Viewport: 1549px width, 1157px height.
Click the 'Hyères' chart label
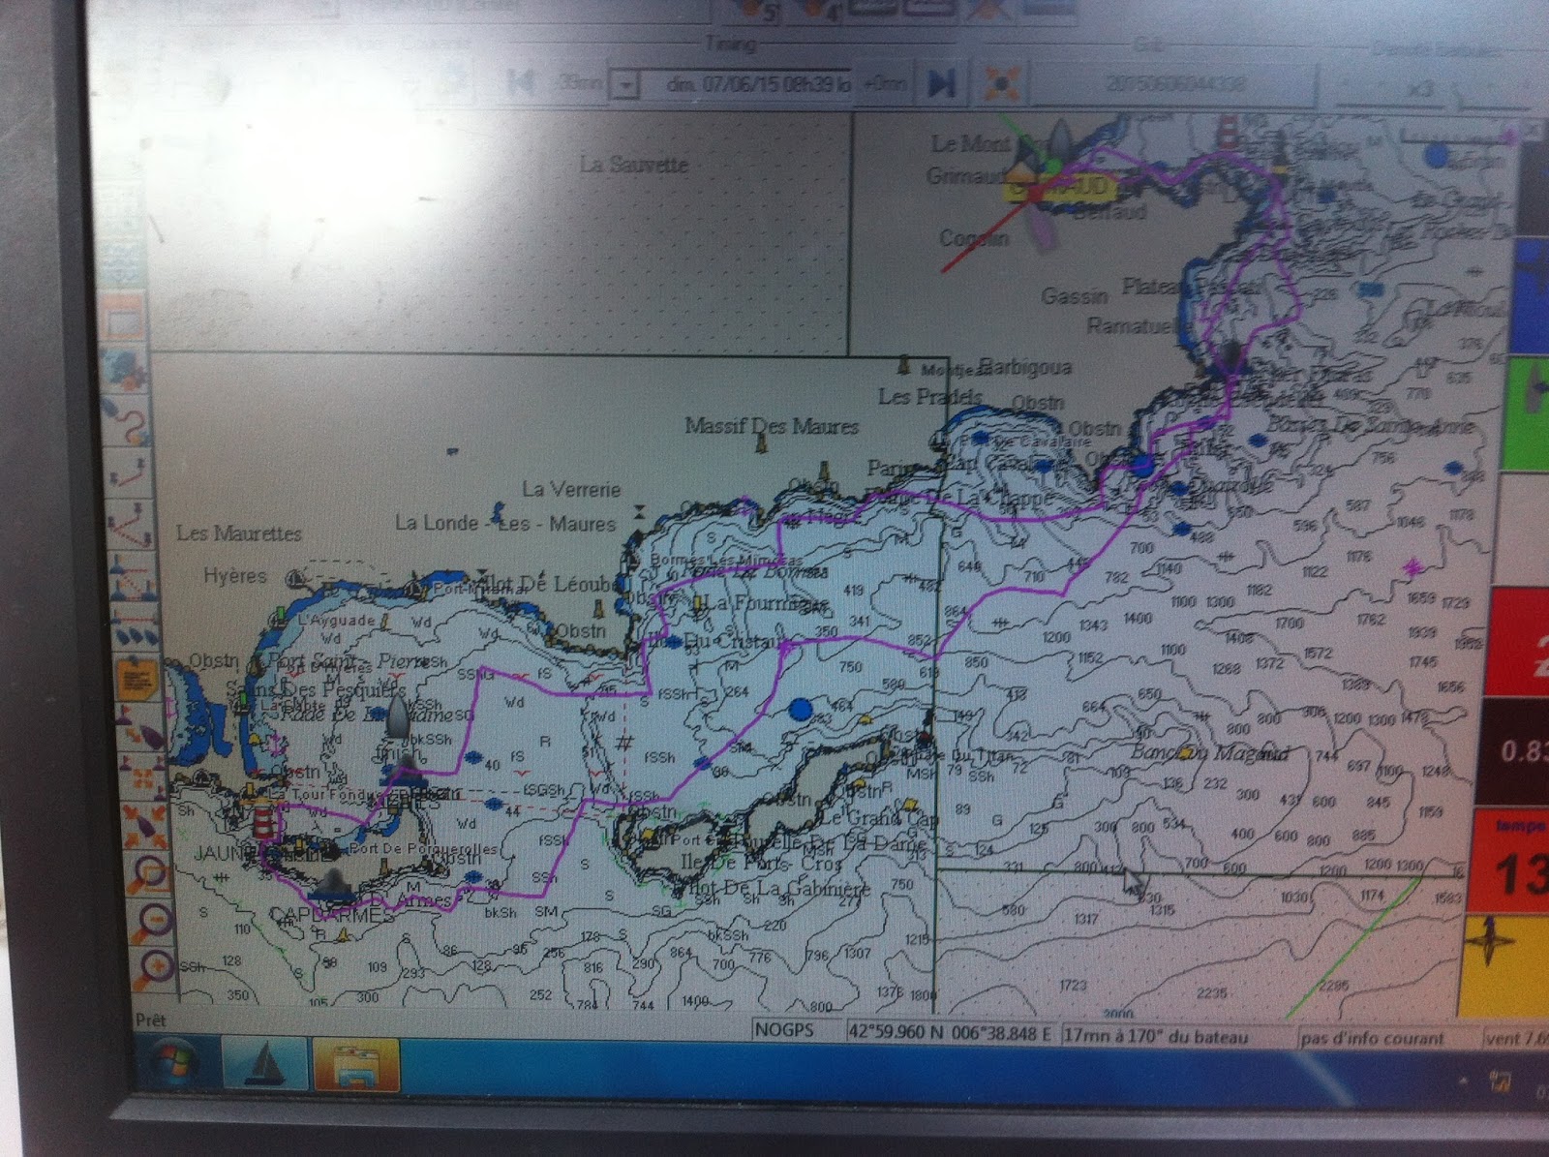point(235,576)
